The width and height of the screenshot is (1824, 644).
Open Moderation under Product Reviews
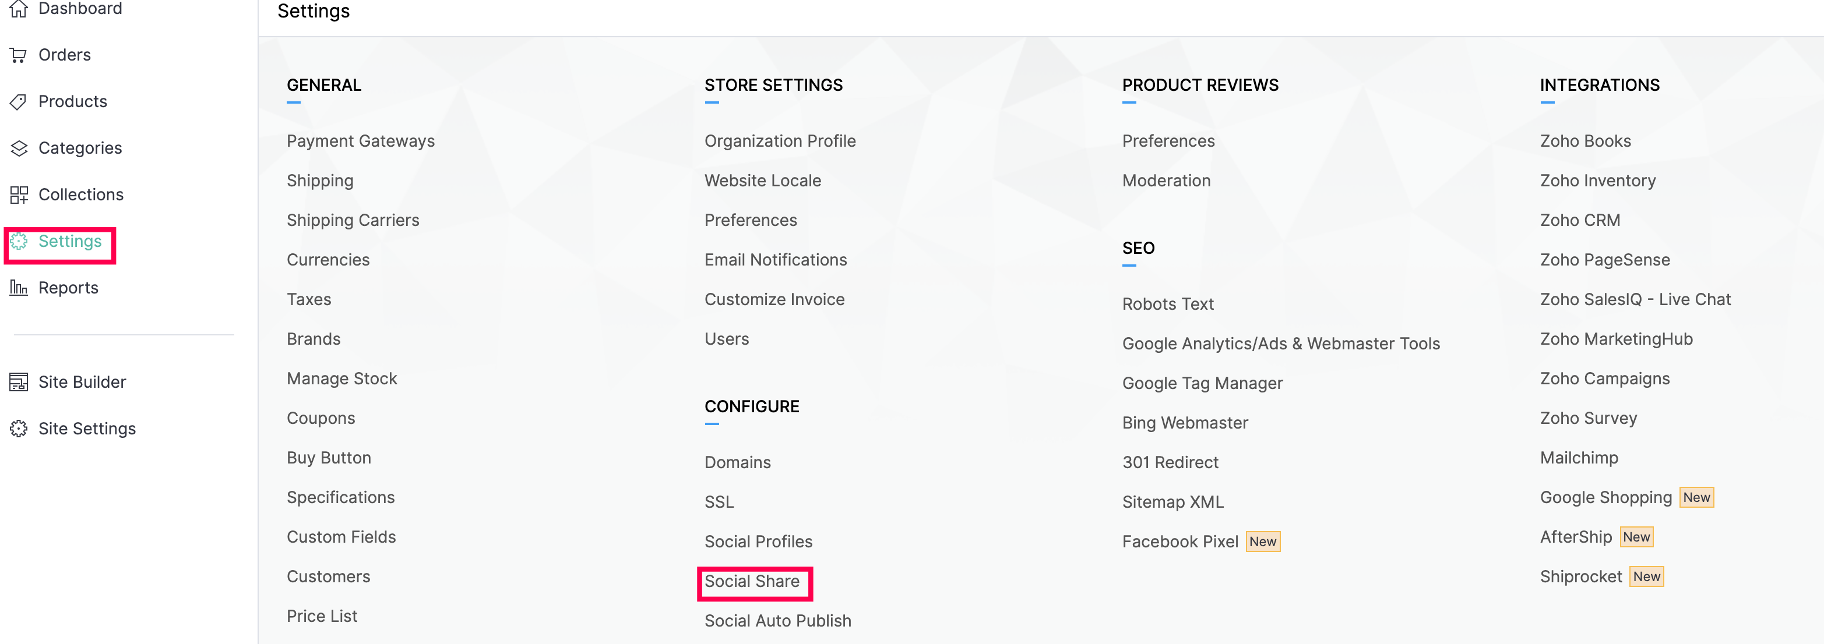(1165, 181)
